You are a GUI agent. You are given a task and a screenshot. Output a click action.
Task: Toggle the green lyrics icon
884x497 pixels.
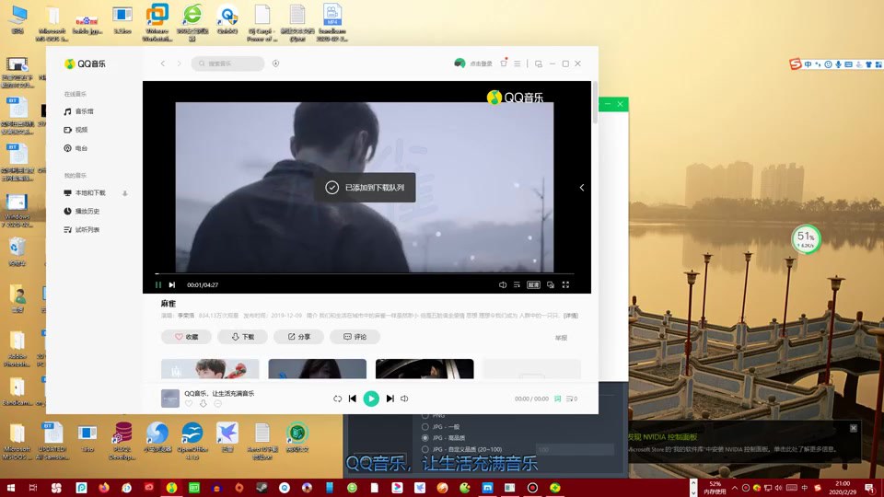click(557, 399)
